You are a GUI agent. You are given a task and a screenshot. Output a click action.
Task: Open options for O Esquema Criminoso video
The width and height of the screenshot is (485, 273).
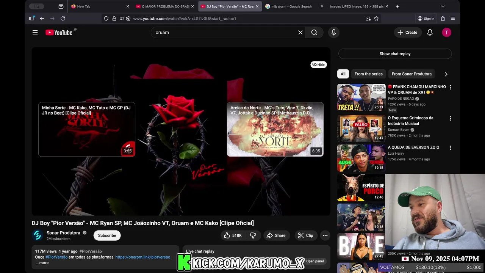click(x=451, y=118)
